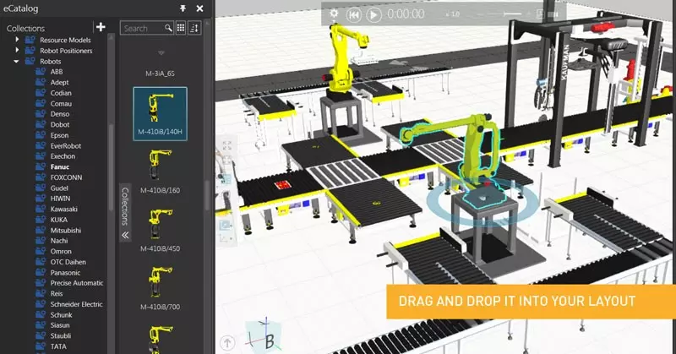Expand the Resource Models collection
Image resolution: width=676 pixels, height=354 pixels.
coord(17,40)
